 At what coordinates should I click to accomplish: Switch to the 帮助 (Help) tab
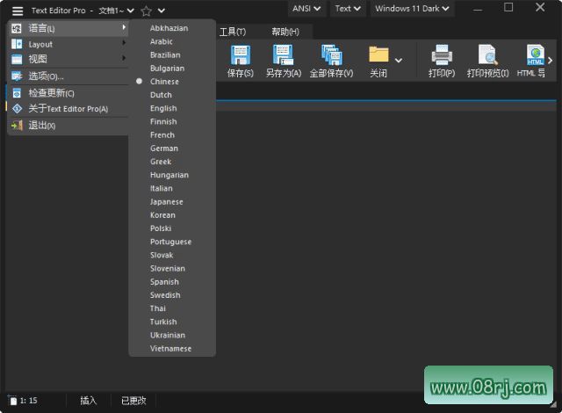tap(285, 32)
